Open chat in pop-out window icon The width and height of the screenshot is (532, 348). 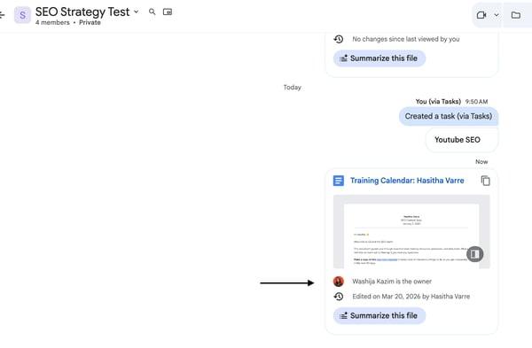pos(168,12)
